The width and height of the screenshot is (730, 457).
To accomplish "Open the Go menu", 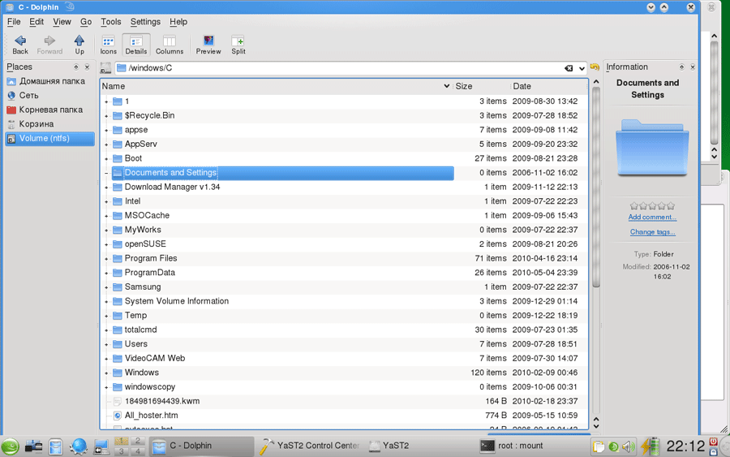I will point(86,21).
